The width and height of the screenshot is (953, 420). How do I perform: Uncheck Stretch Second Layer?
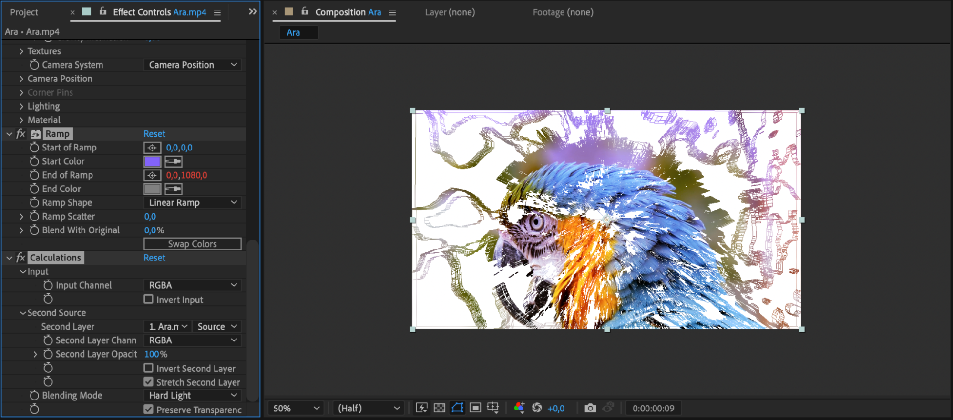point(149,382)
